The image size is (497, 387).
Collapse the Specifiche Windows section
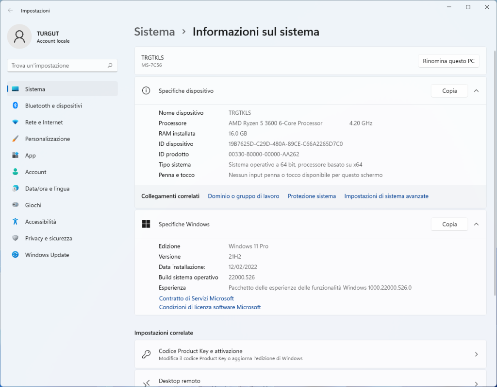pyautogui.click(x=476, y=224)
